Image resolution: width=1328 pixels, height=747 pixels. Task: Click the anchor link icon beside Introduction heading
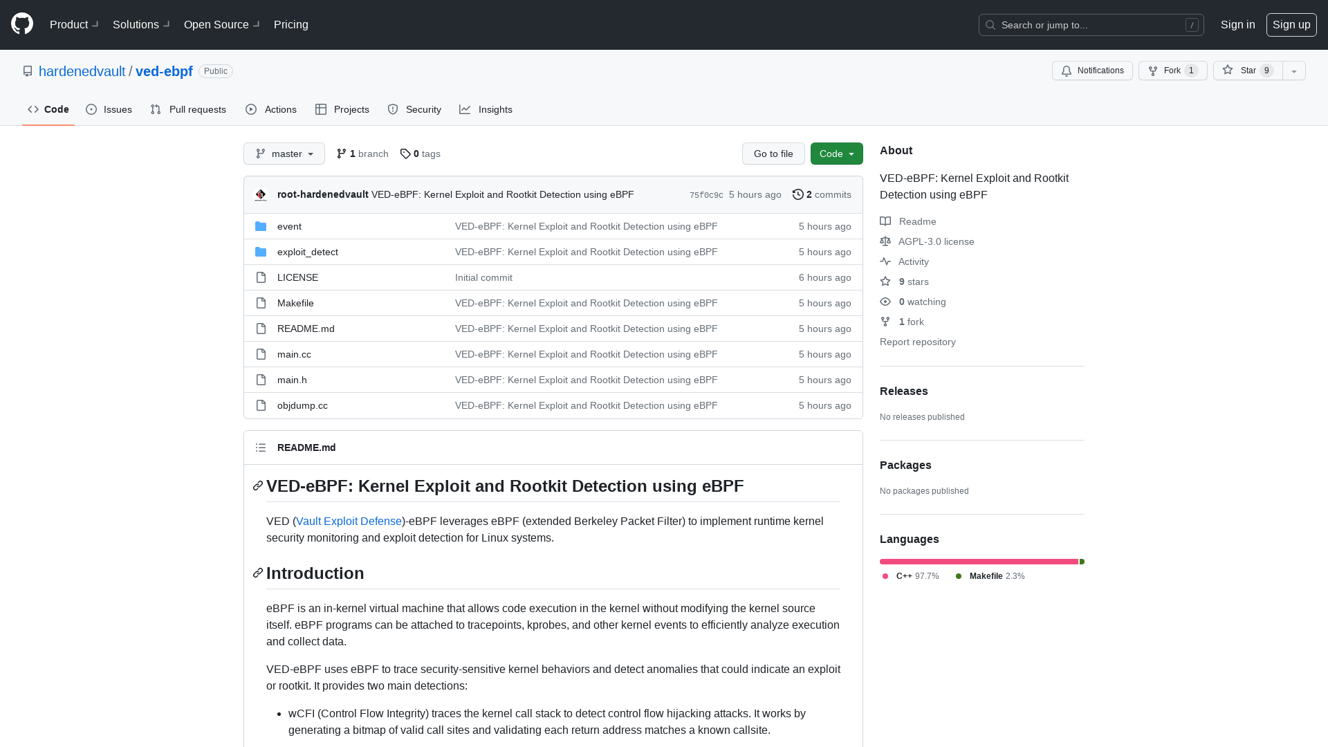click(258, 573)
